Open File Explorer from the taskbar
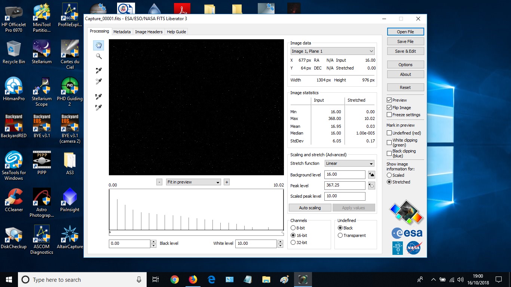 [266, 280]
